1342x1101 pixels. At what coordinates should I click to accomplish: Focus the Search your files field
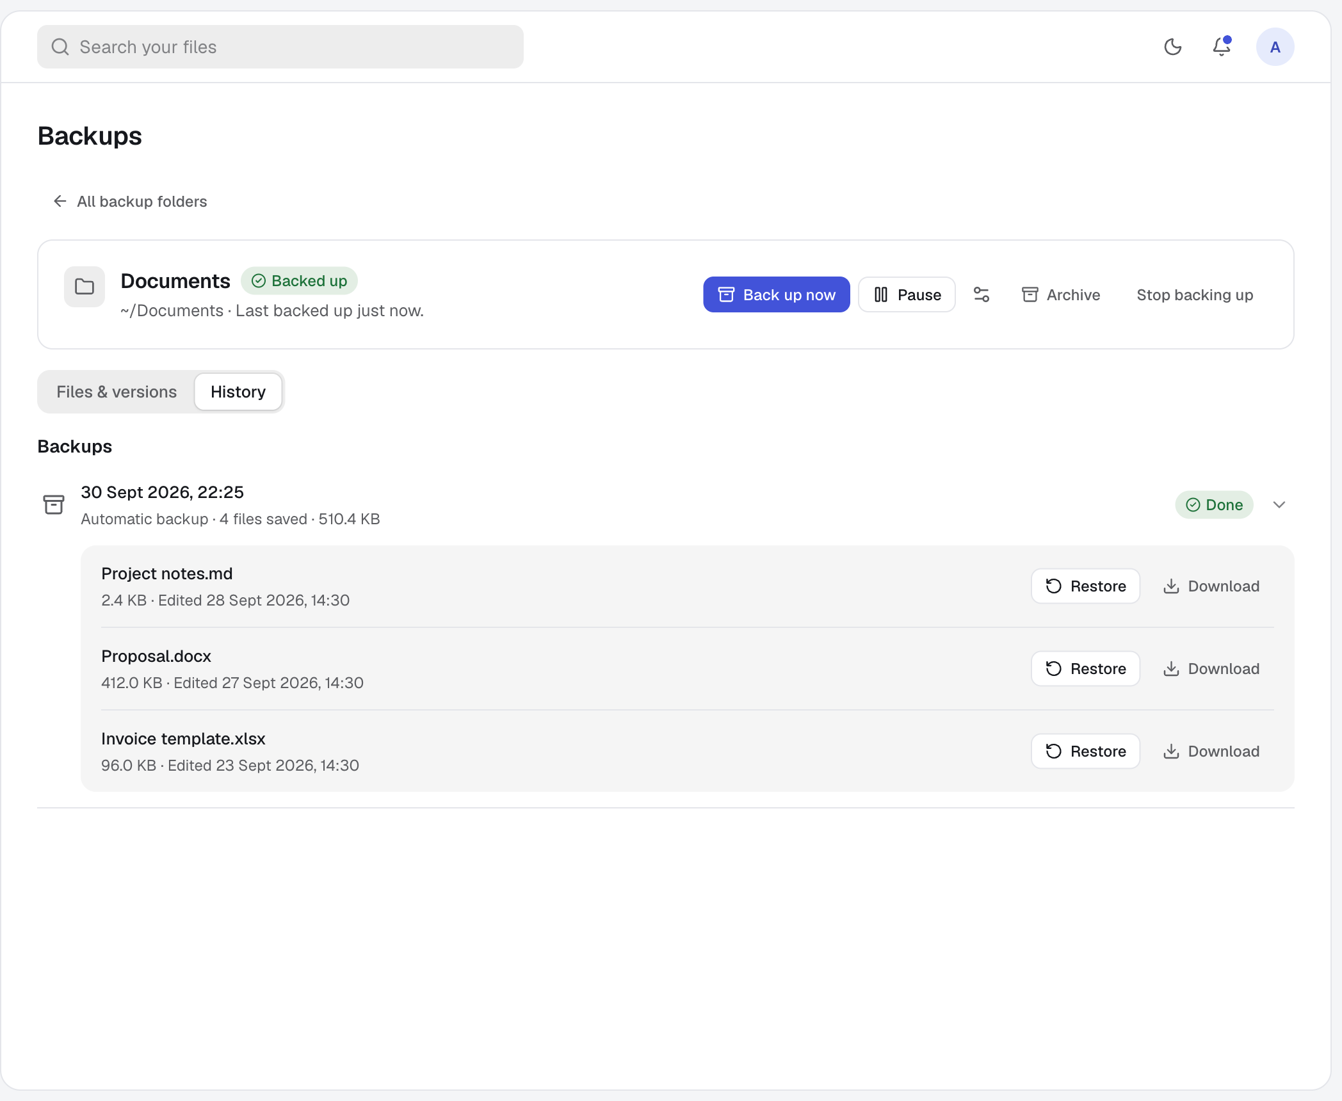point(280,47)
